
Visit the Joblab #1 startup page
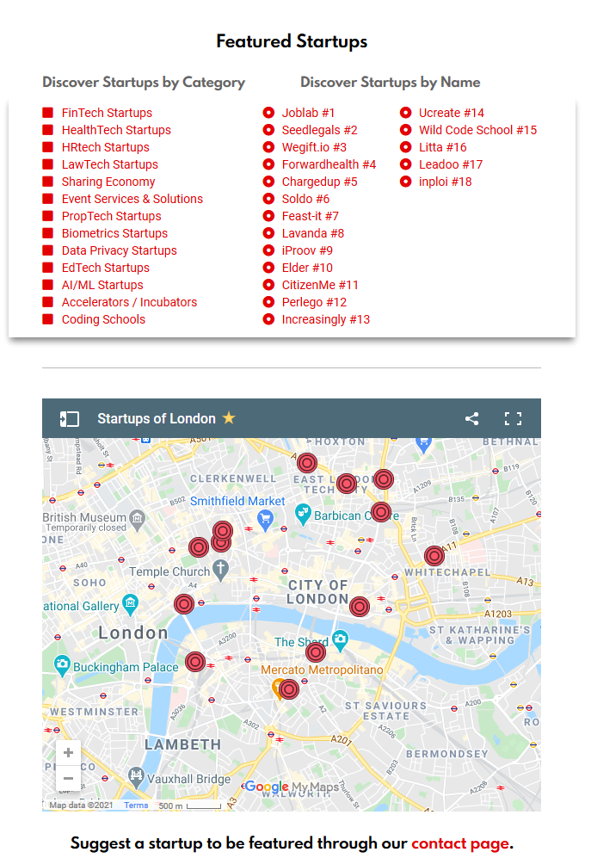click(310, 113)
